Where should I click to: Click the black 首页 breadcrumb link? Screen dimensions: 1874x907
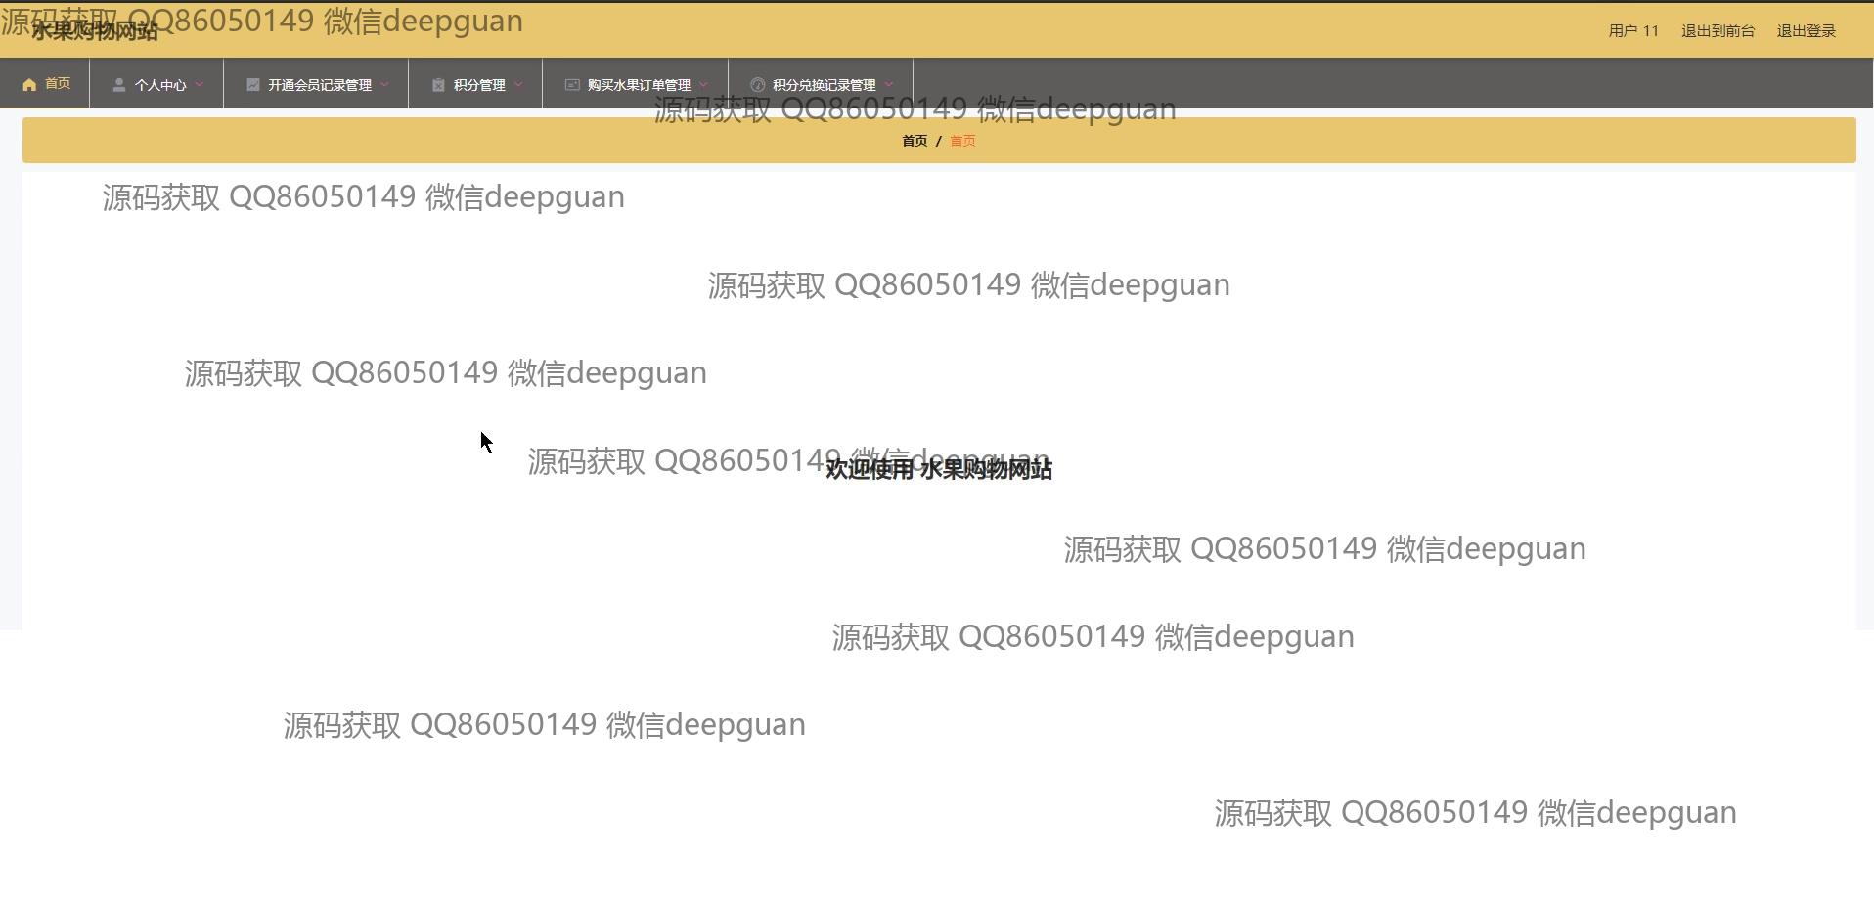click(x=915, y=141)
